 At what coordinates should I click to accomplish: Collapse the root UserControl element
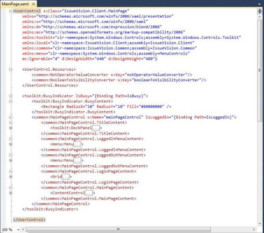coord(11,11)
